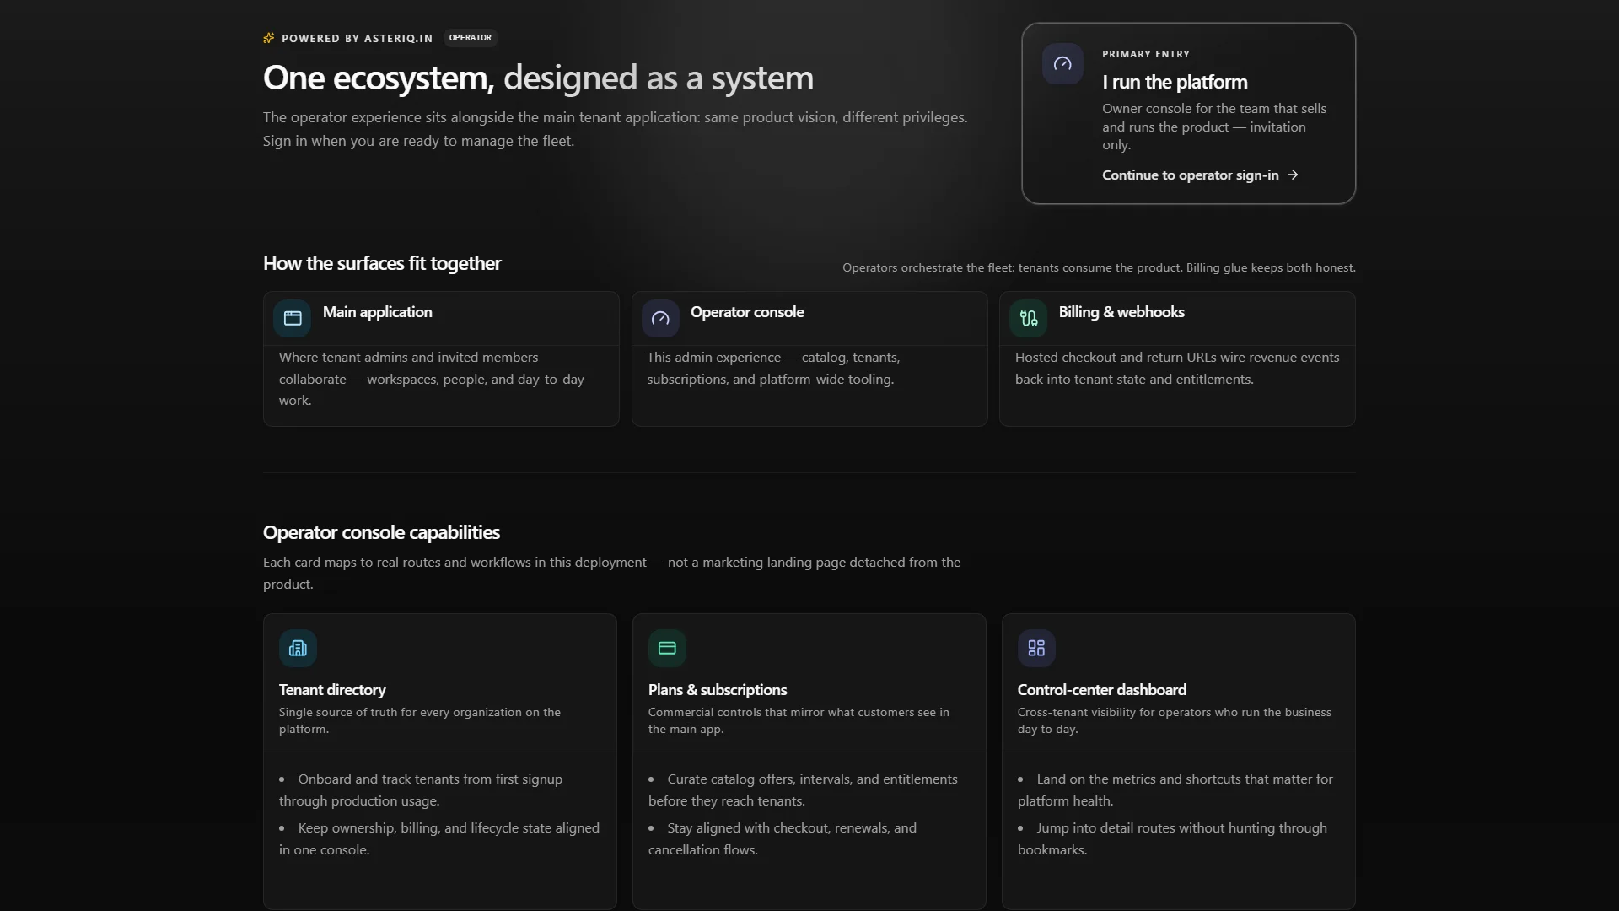
Task: Click POWERED BY ASTERIQ.IN label
Action: (357, 38)
